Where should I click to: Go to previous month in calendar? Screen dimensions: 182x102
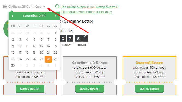tap(13, 16)
